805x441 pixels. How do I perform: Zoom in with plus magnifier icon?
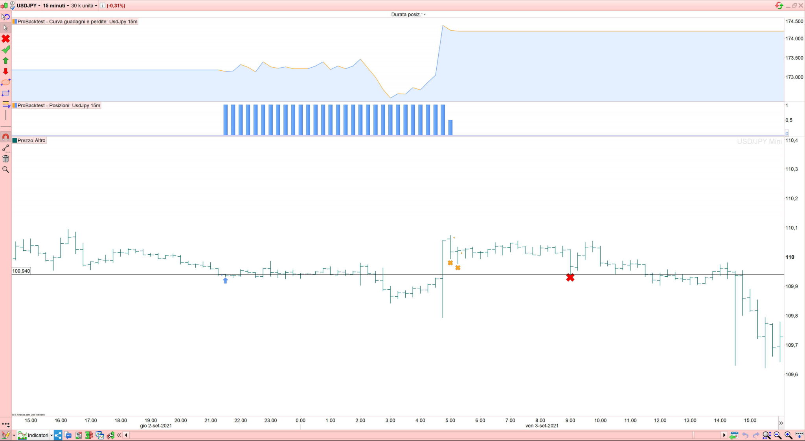pos(788,435)
